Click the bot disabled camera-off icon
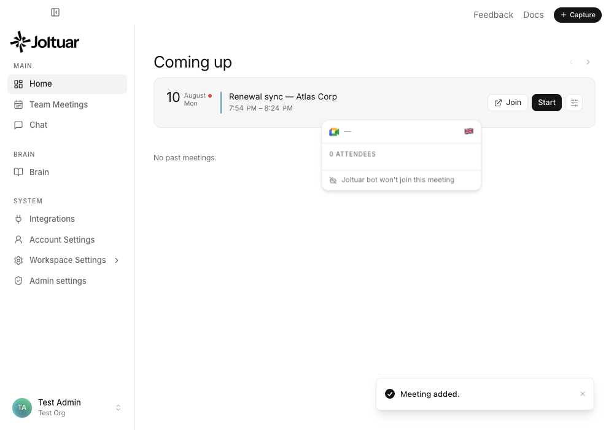The image size is (614, 430). 333,180
